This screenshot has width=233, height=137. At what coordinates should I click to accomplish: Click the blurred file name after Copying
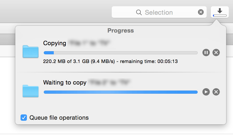(89, 43)
